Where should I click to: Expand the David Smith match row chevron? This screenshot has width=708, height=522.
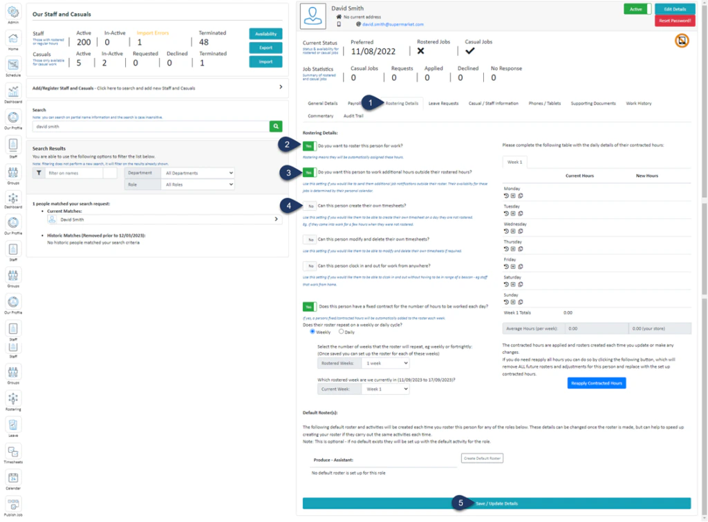click(277, 219)
